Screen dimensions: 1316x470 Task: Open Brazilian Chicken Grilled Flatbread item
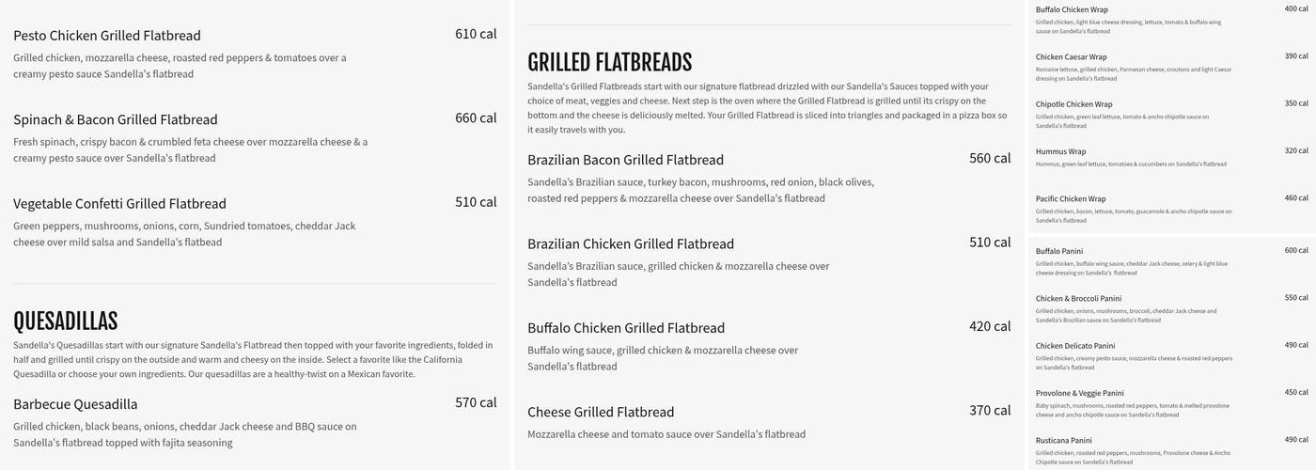point(631,244)
